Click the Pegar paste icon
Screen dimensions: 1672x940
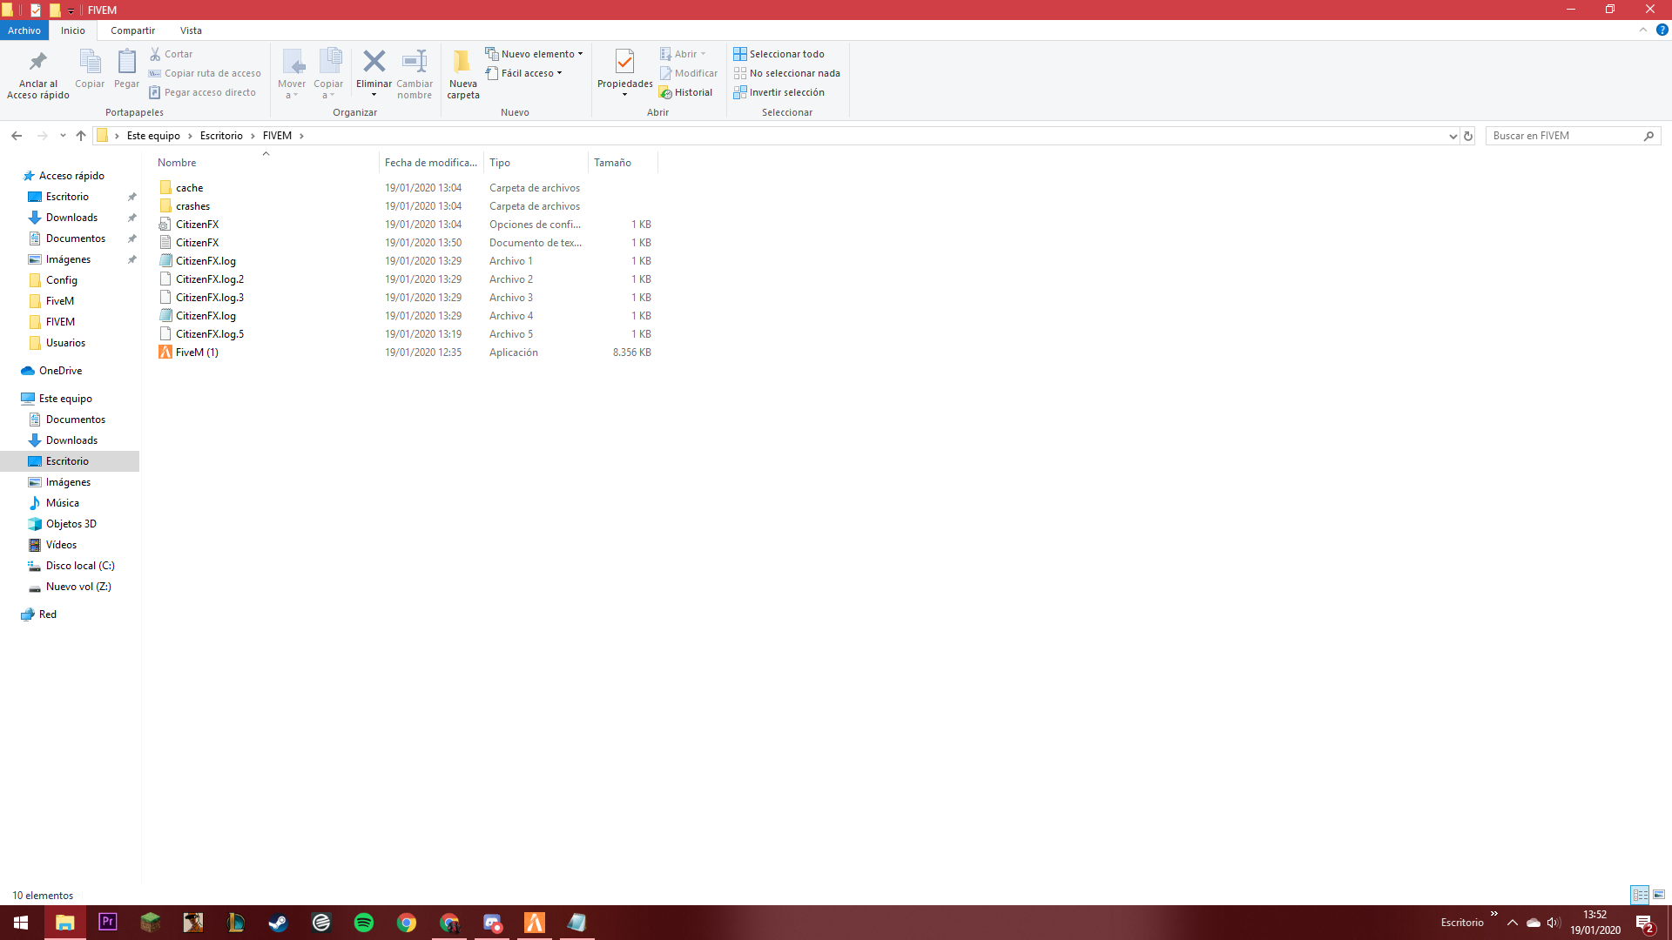(x=126, y=62)
